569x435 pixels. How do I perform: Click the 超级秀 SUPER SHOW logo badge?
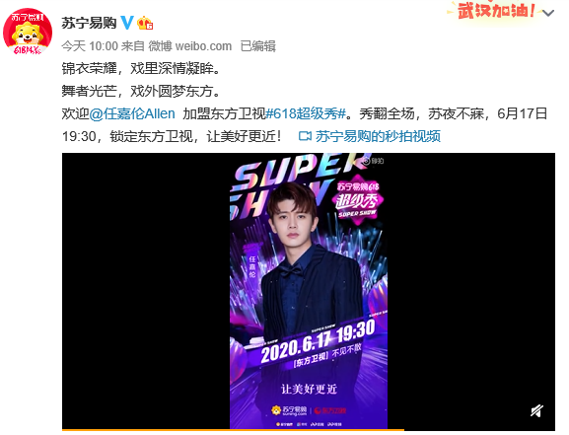(357, 199)
